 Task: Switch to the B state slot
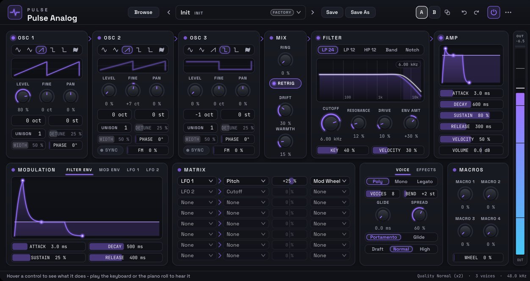point(434,12)
